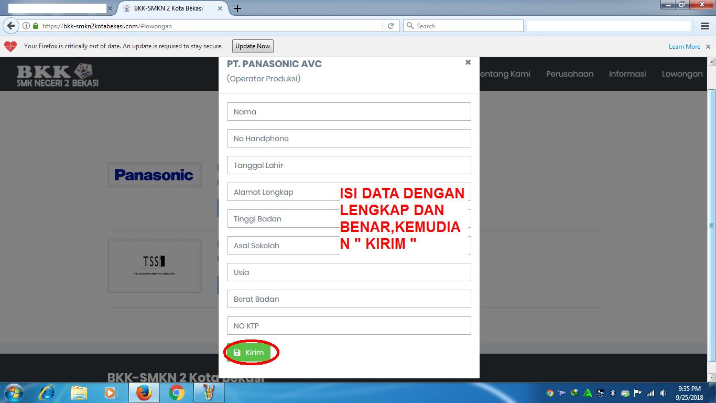716x403 pixels.
Task: Click the browser Search box
Action: click(x=463, y=26)
